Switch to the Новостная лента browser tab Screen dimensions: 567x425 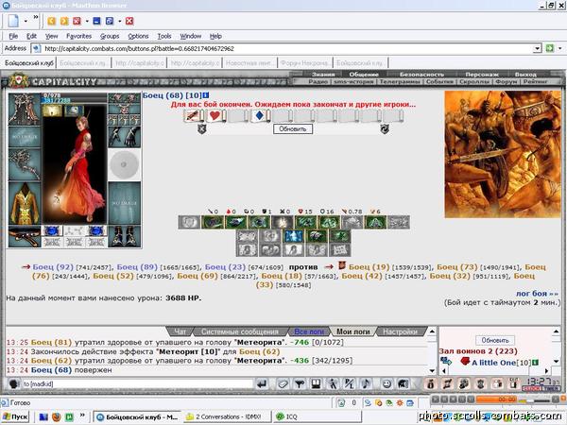[249, 63]
